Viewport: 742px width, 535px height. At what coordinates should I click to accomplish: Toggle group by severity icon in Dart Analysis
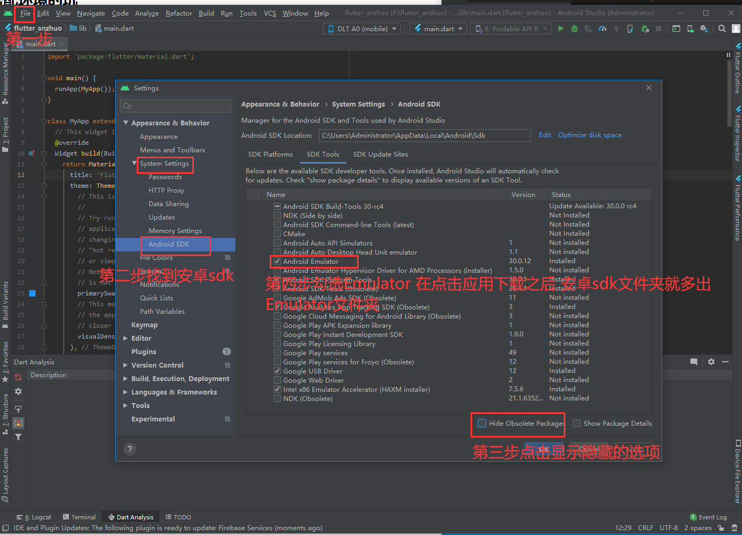pyautogui.click(x=18, y=423)
